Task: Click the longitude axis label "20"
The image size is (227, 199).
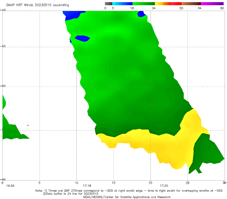Action: [150, 183]
